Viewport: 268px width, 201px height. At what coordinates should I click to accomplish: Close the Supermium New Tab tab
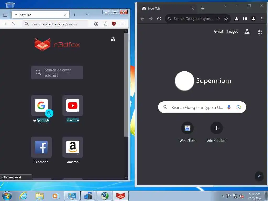[193, 9]
